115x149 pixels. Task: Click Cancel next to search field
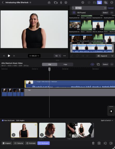(111, 8)
